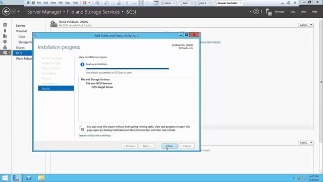The image size is (323, 182).
Task: Select Shares in the navigation pane
Action: tap(20, 48)
